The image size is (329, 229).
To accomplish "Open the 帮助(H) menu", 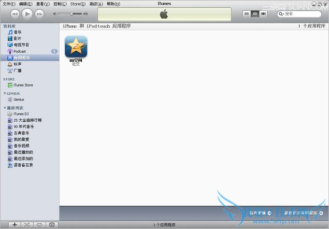I will pos(113,4).
